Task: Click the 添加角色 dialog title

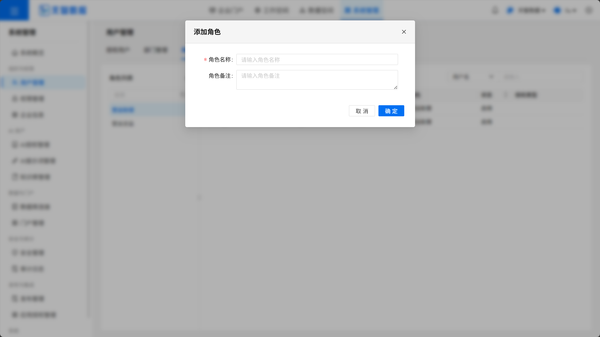Action: tap(207, 32)
